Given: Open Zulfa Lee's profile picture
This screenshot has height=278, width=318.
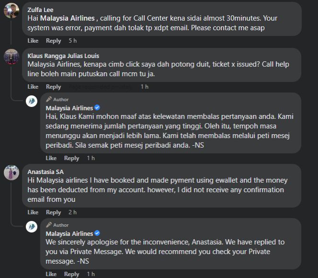Looking at the screenshot, I should pos(11,11).
